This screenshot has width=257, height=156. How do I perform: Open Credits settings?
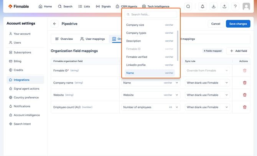point(25,70)
